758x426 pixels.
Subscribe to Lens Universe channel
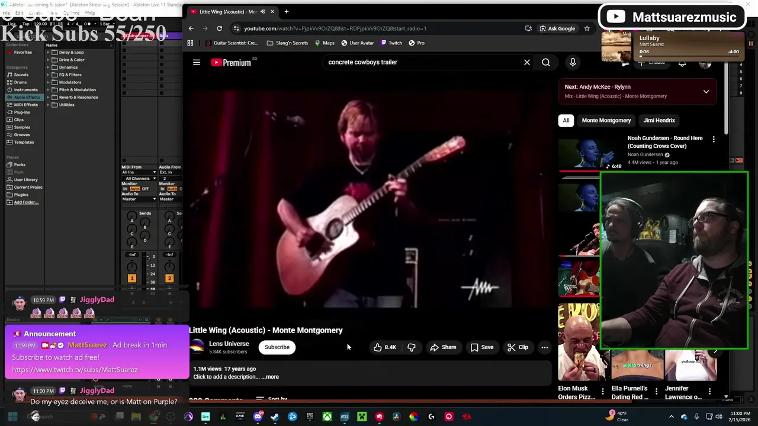(277, 347)
